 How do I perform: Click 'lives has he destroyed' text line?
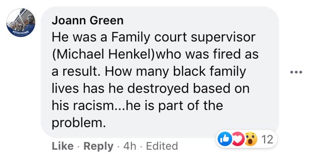pos(151,88)
